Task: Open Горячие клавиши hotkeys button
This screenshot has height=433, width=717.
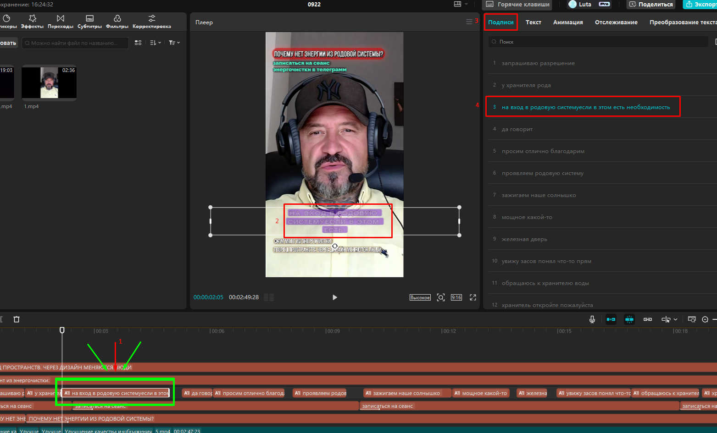Action: tap(517, 4)
